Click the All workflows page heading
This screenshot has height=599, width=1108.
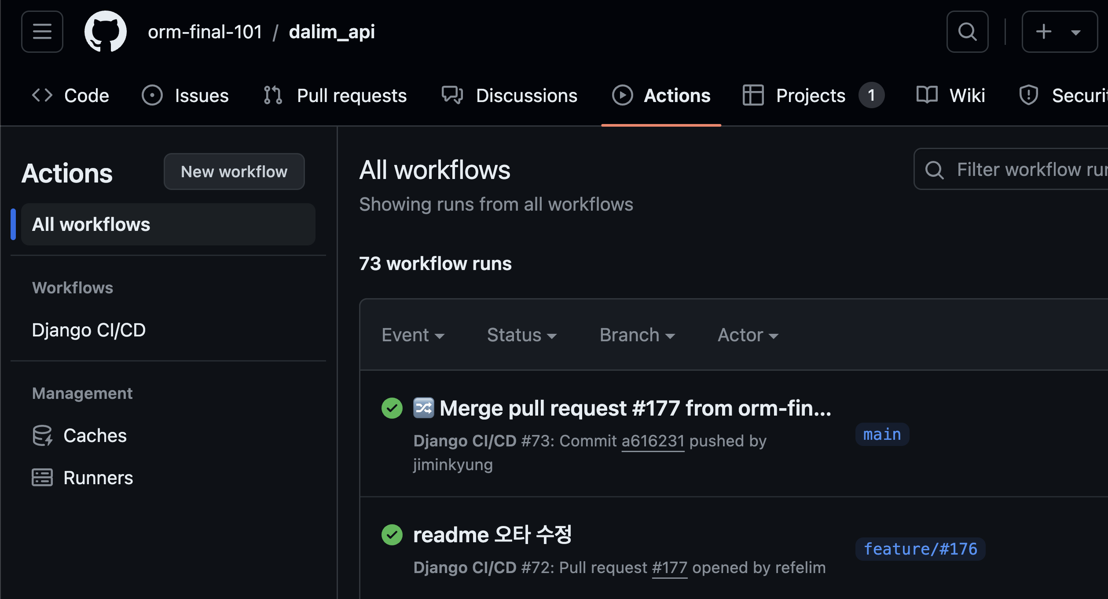coord(435,170)
